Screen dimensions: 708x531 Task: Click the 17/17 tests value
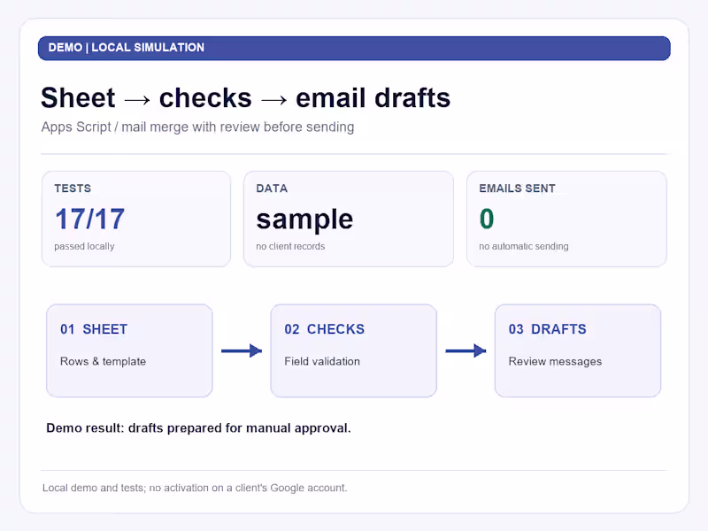[89, 219]
